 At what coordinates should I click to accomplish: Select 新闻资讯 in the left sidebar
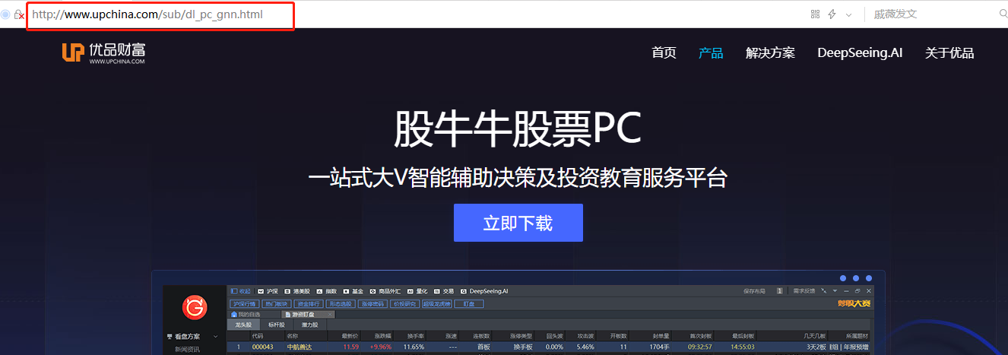pyautogui.click(x=186, y=349)
